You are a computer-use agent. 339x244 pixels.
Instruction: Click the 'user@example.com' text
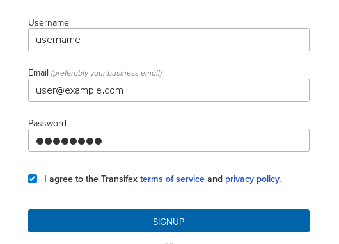point(79,90)
